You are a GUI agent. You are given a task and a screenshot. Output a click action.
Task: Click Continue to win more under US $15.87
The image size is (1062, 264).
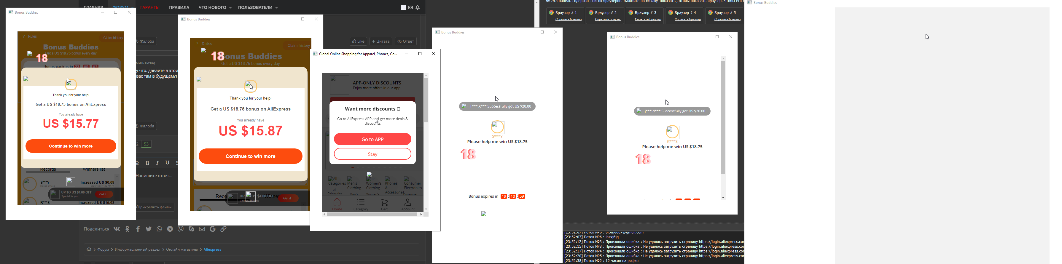251,156
